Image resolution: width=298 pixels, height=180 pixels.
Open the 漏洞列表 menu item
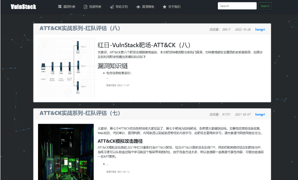tap(69, 7)
